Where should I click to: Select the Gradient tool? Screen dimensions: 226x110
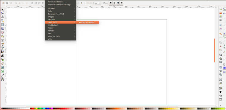[2, 71]
